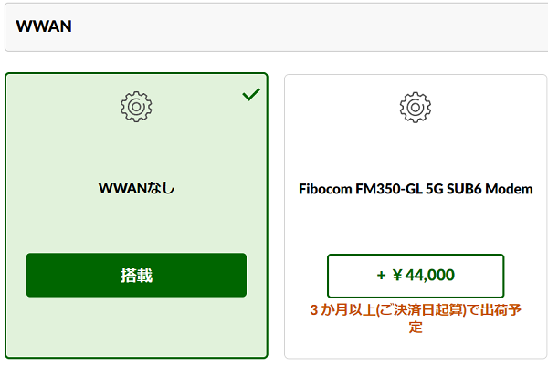Click blank area below 搭載 button
This screenshot has width=548, height=366.
(x=136, y=327)
